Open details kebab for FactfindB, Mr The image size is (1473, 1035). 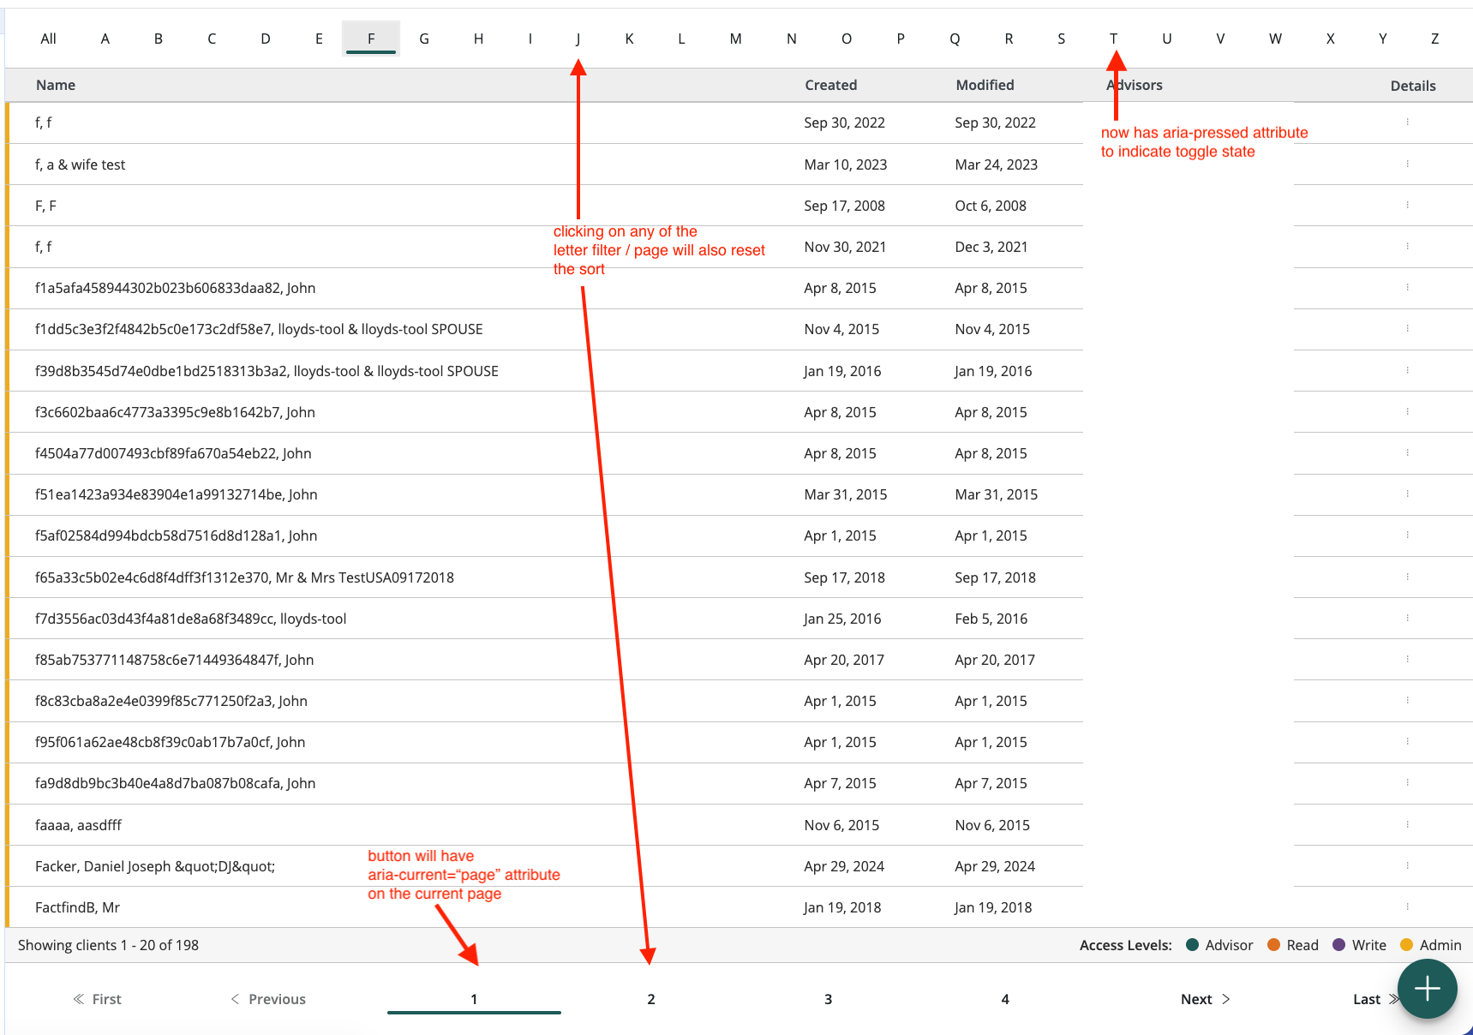[x=1407, y=906]
